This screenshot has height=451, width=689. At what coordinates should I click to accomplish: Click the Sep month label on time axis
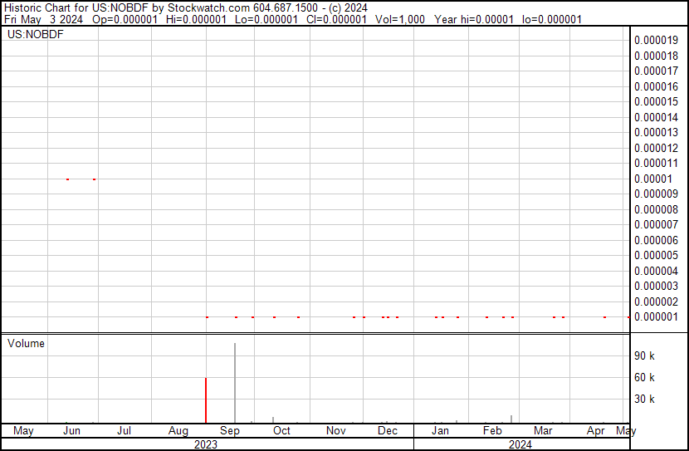click(230, 431)
